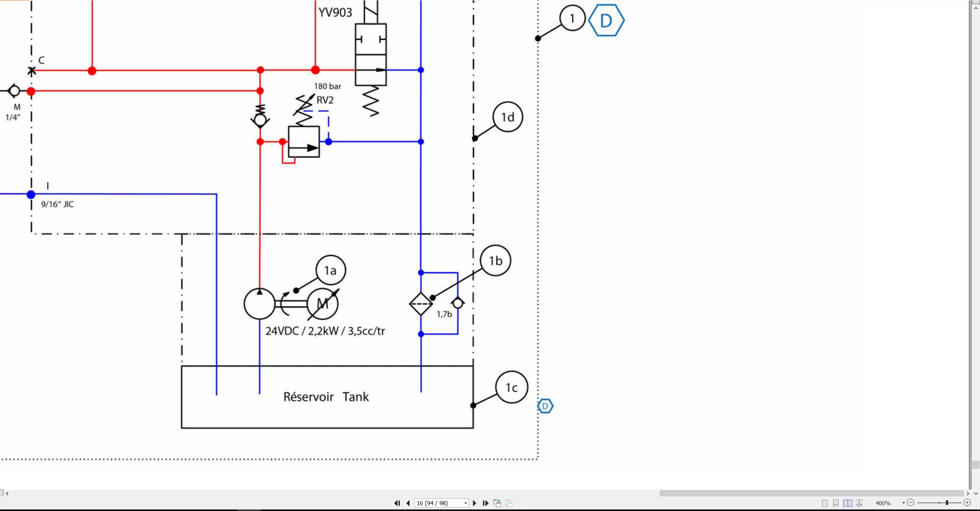Click the YV903 valve label
This screenshot has width=980, height=511.
click(335, 12)
